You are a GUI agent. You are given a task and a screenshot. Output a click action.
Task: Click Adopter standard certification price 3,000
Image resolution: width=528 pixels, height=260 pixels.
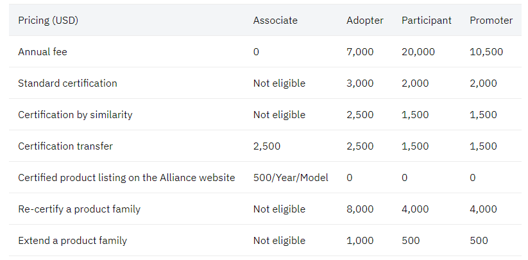click(x=360, y=83)
